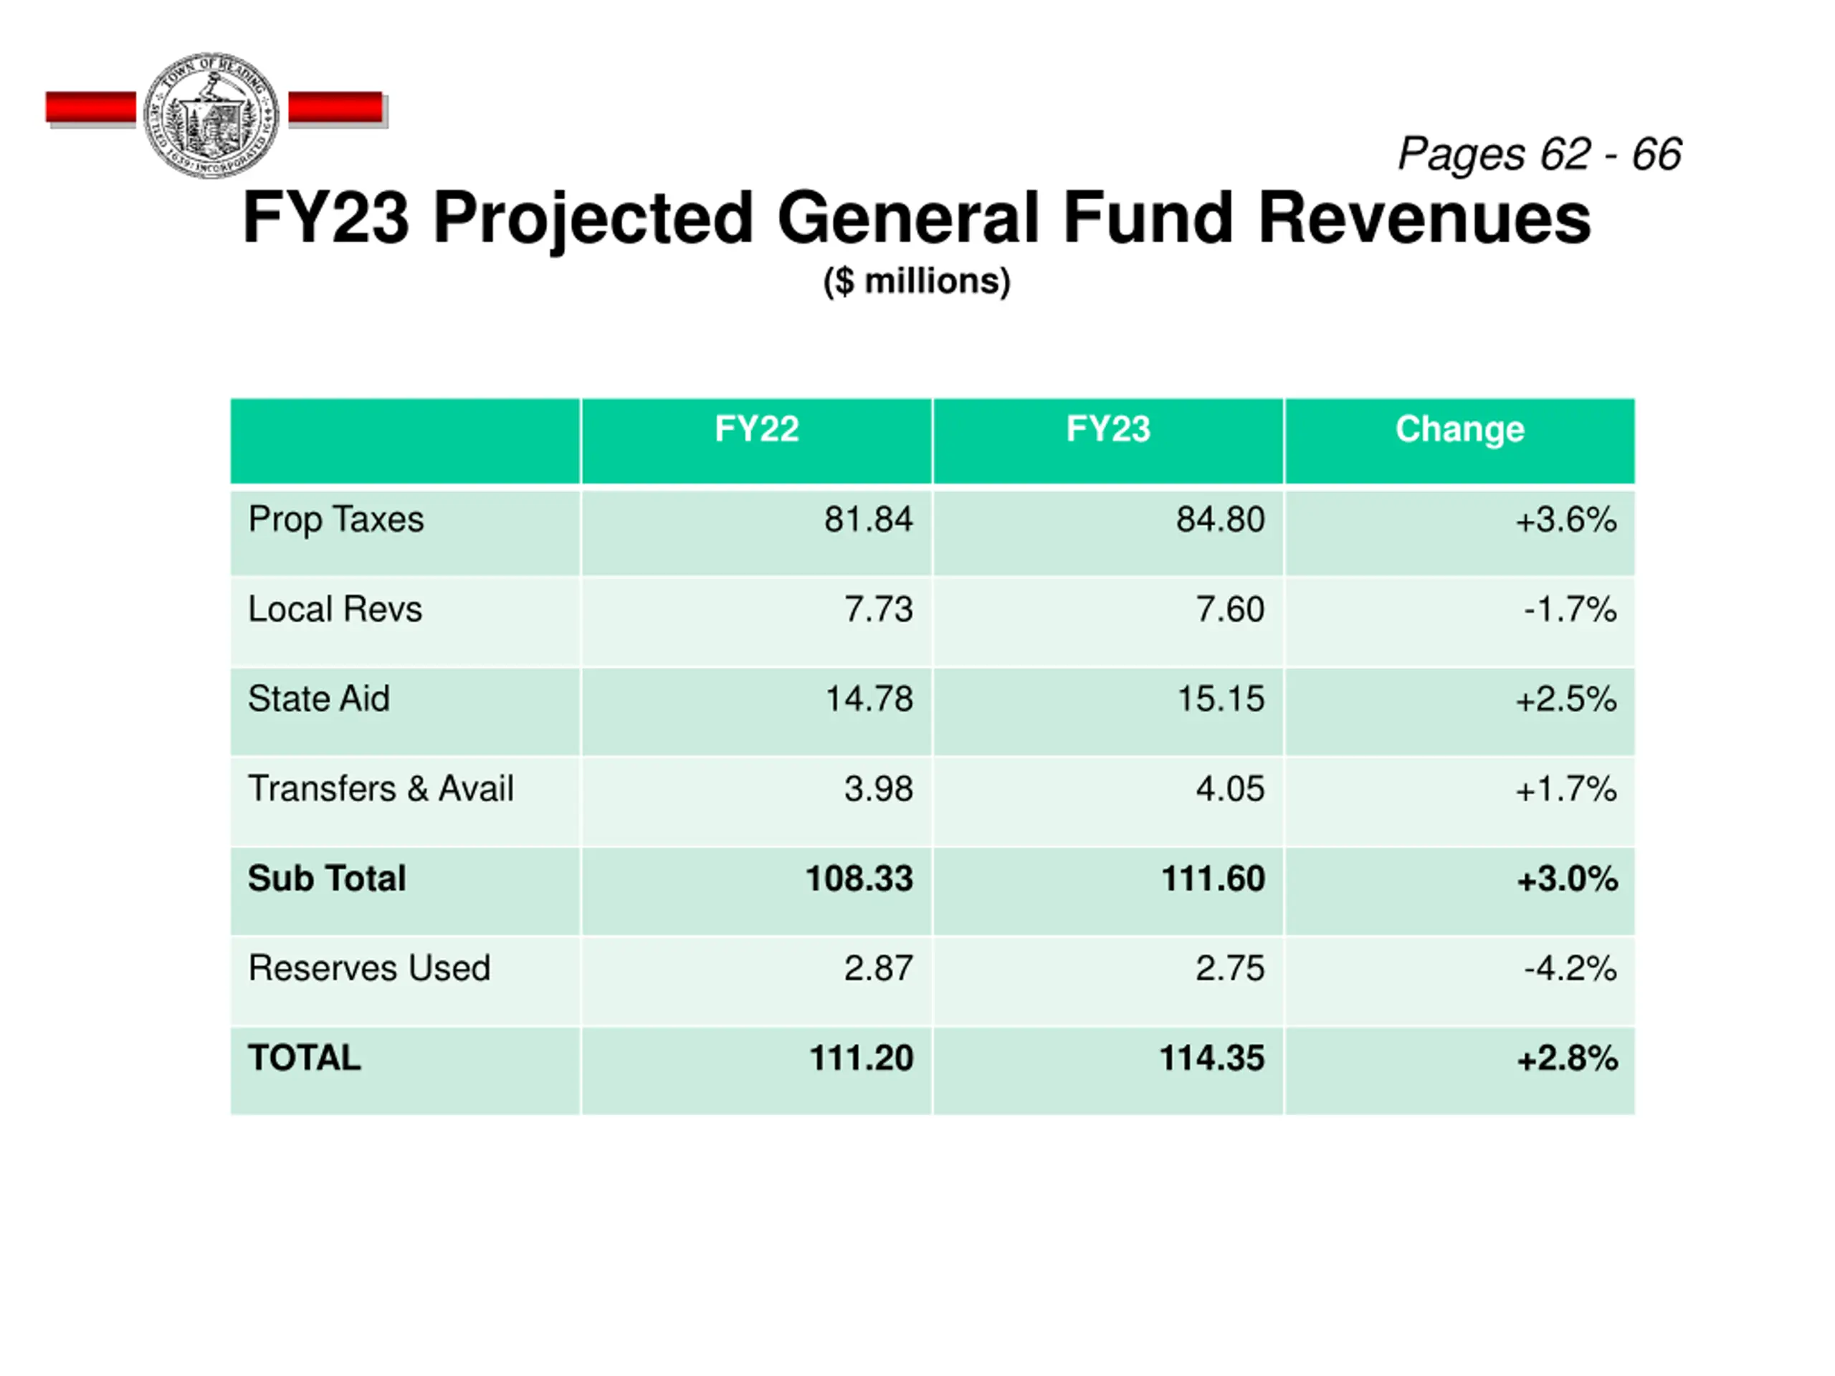Select the Change column header
This screenshot has height=1376, width=1835.
1460,429
